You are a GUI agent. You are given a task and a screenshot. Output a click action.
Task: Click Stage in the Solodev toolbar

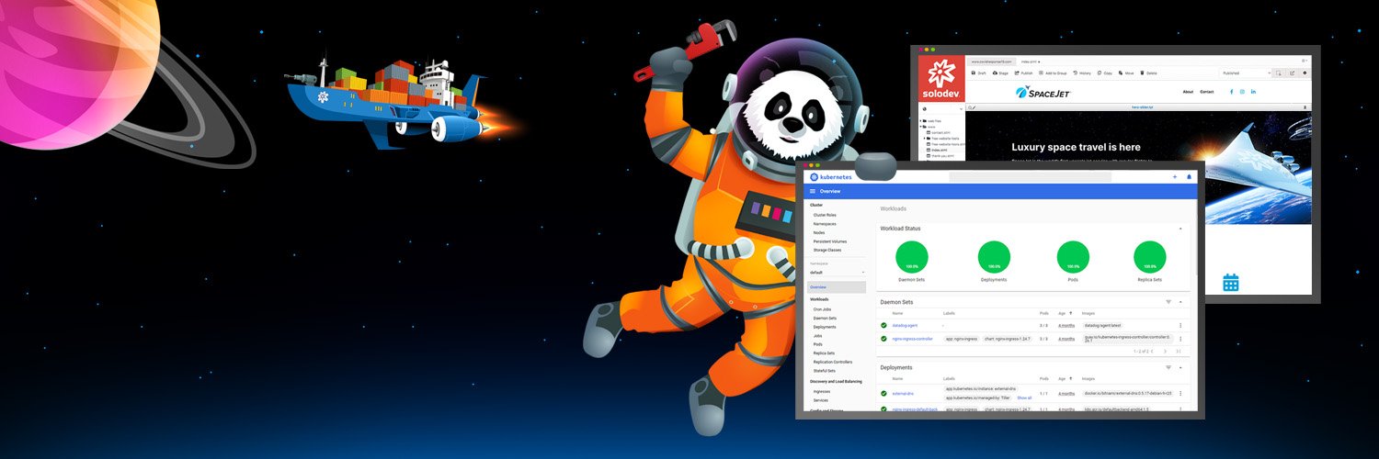coord(1000,73)
